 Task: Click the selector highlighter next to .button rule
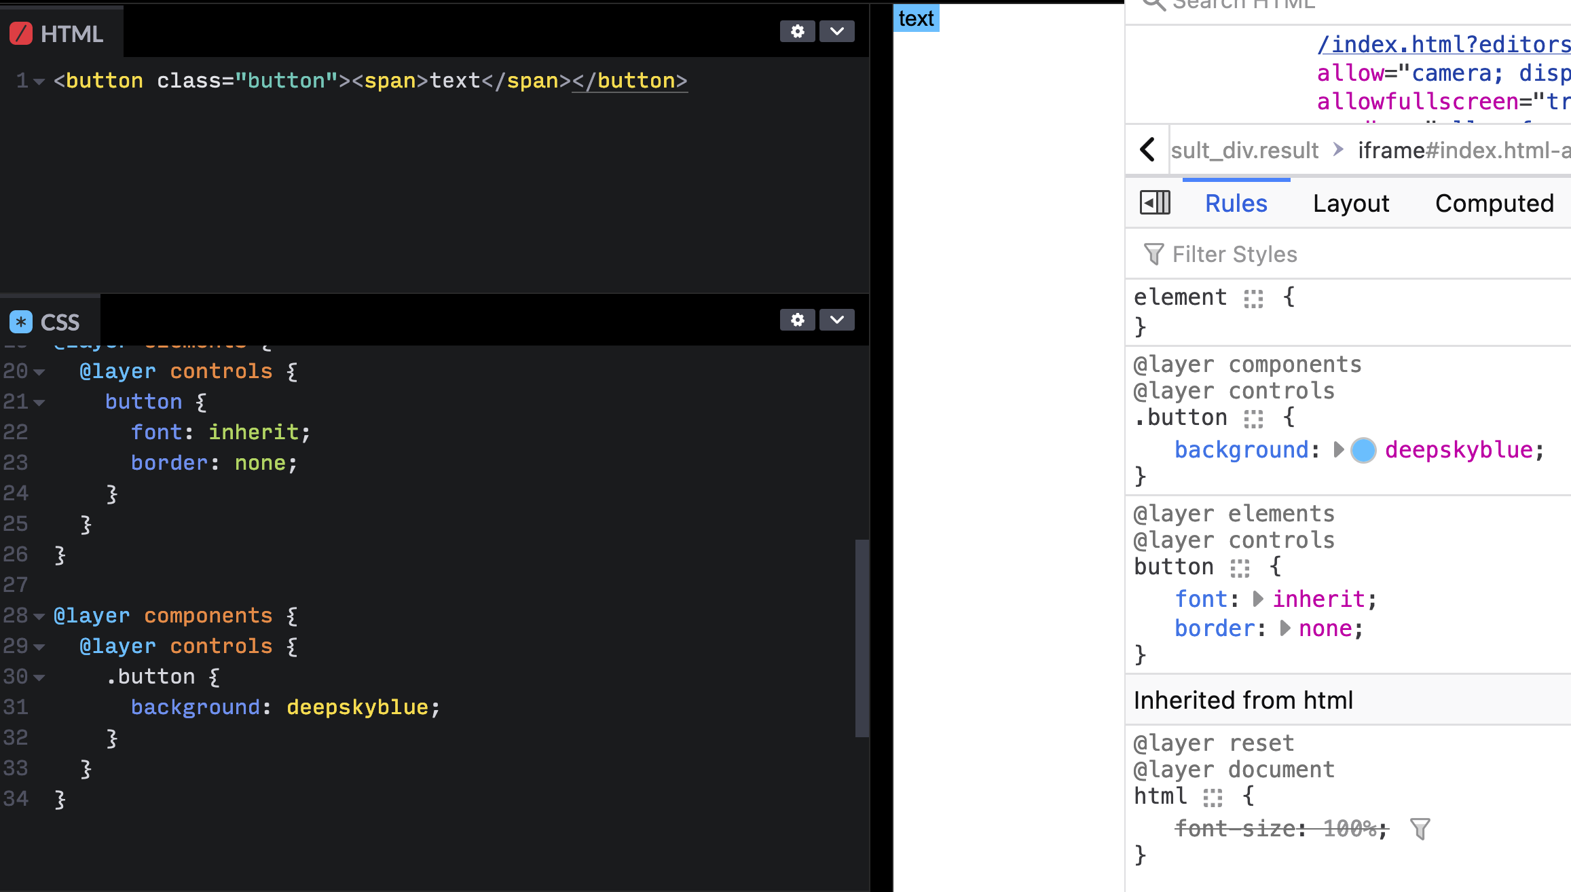[x=1253, y=419]
